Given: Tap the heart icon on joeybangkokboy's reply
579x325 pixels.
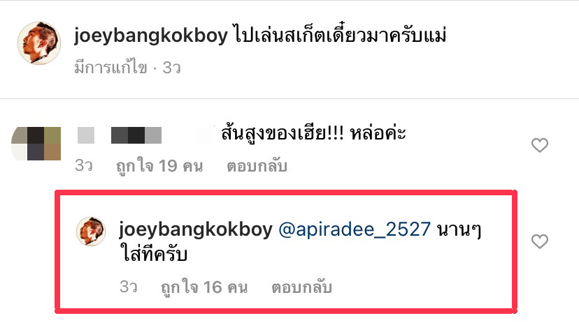Looking at the screenshot, I should pos(539,241).
